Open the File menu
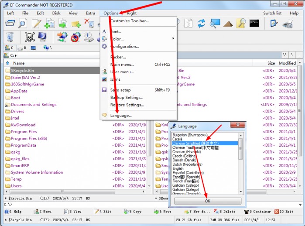The width and height of the screenshot is (305, 226). (25, 13)
